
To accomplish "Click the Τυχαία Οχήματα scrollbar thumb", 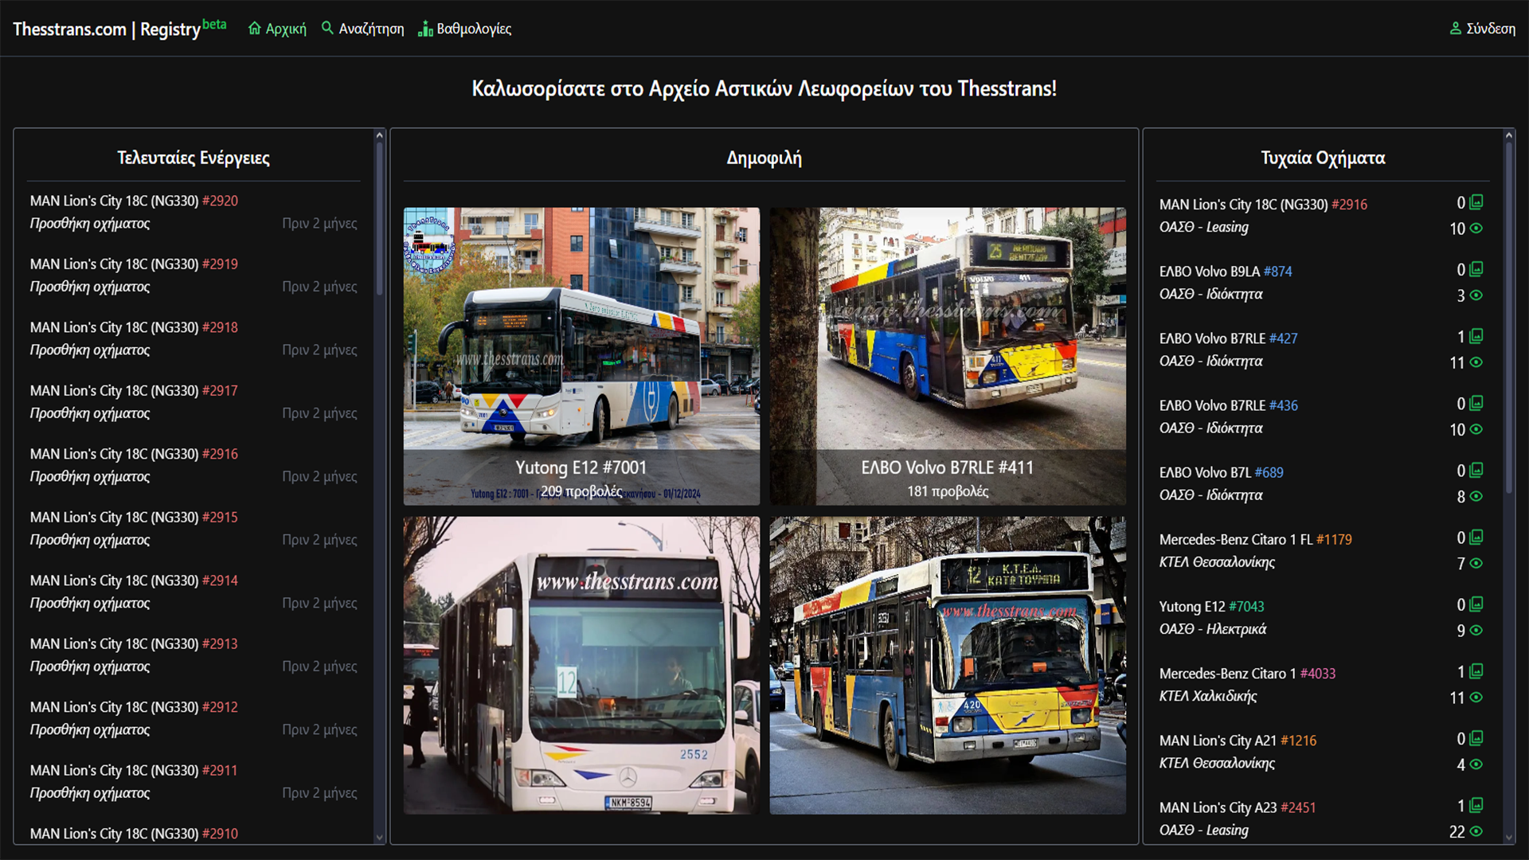I will pyautogui.click(x=1508, y=317).
